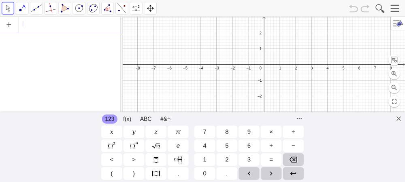The height and width of the screenshot is (182, 405).
Task: Focus the algebra input field
Action: click(69, 25)
